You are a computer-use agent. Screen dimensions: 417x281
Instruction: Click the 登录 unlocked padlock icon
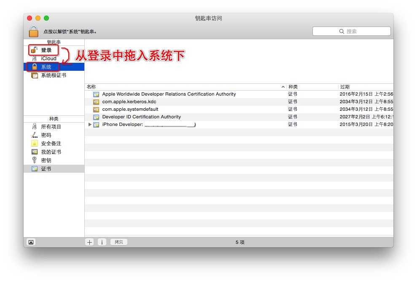(x=34, y=50)
